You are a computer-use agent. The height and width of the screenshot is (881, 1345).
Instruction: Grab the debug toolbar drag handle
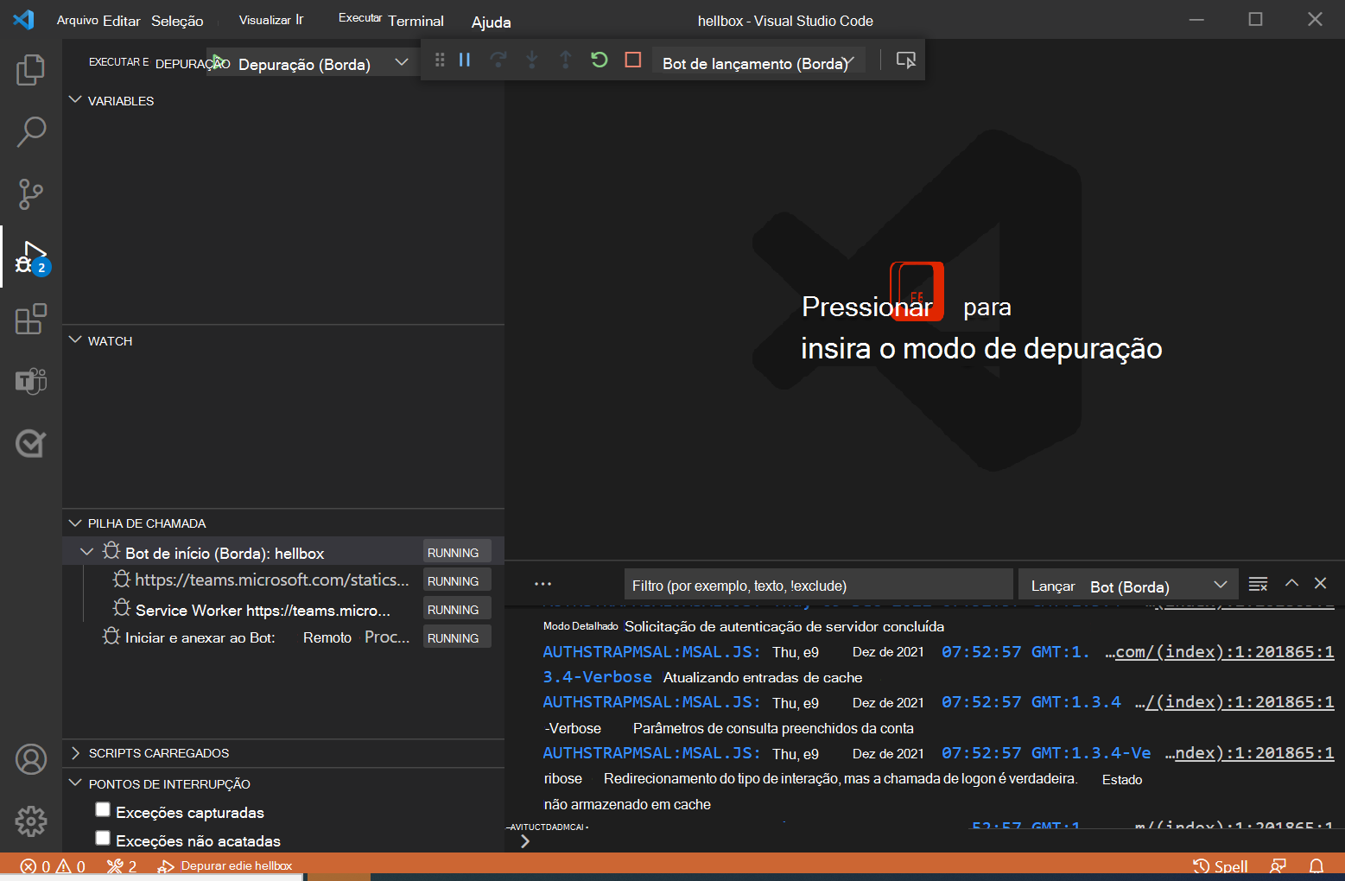[440, 60]
